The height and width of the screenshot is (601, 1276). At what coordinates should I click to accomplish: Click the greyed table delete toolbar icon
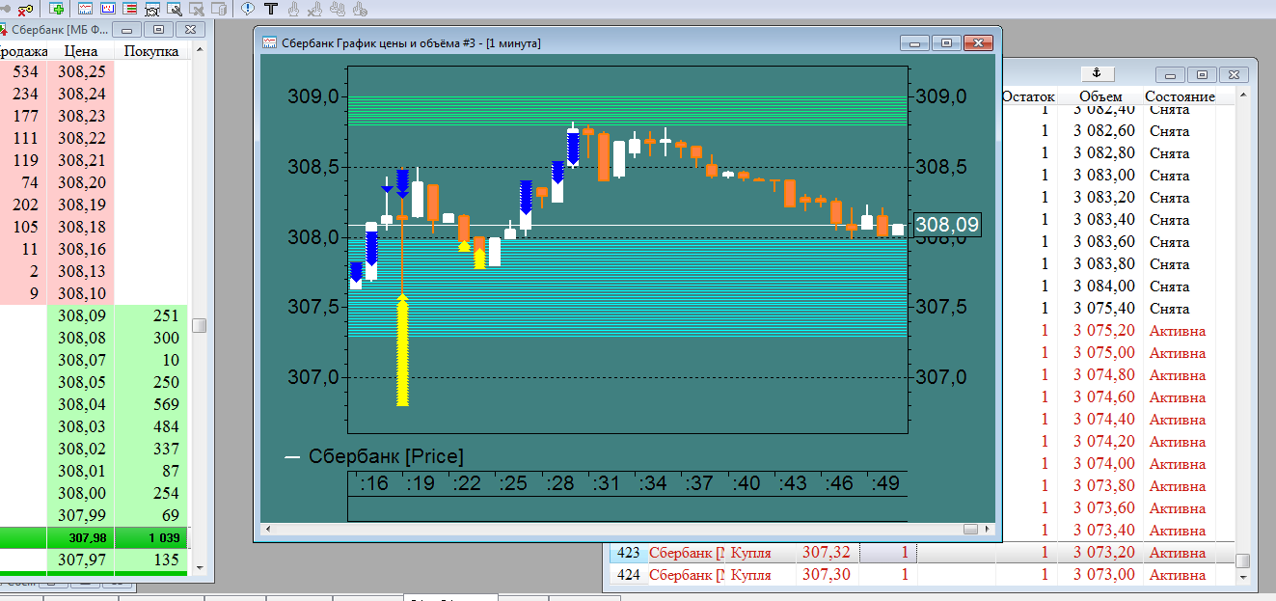(196, 9)
